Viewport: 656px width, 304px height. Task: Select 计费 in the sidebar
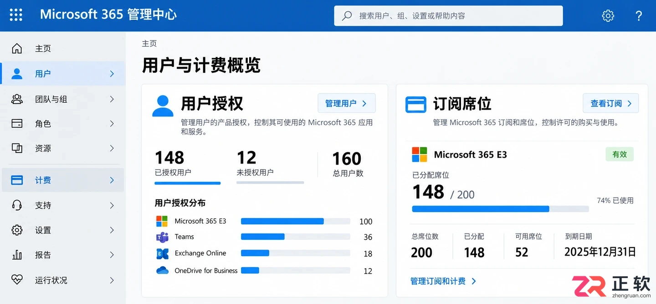coord(63,180)
